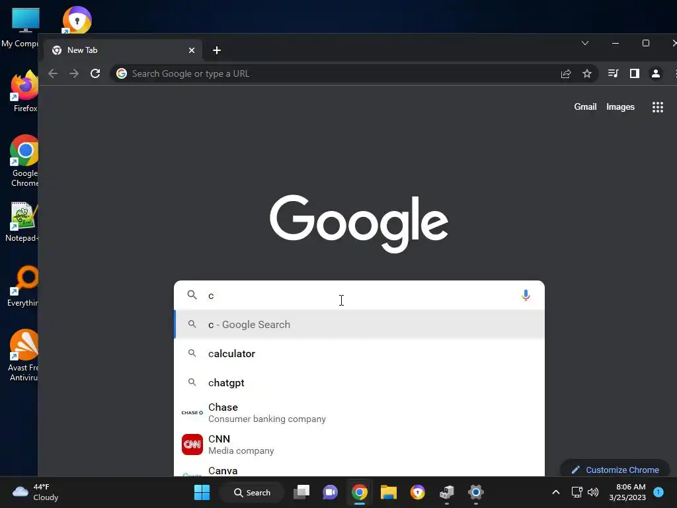Reload the current page
Screen dimensions: 677x508
(x=95, y=73)
